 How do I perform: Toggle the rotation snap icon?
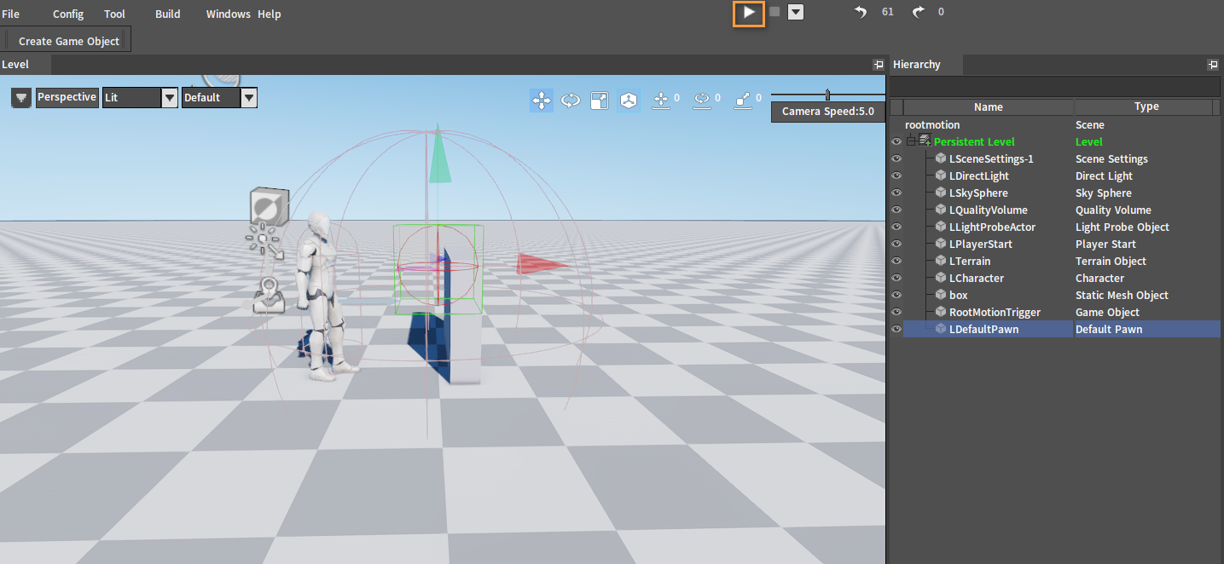tap(702, 101)
